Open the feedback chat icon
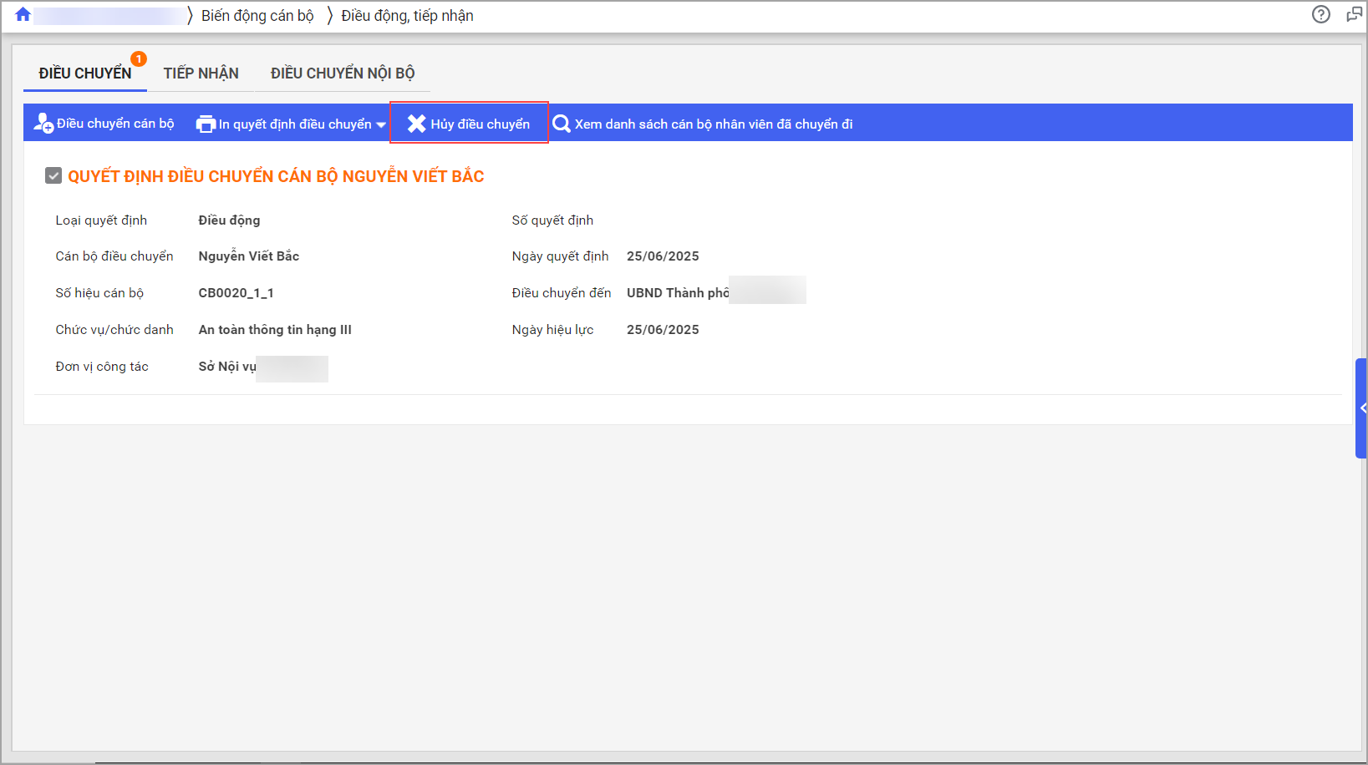Image resolution: width=1368 pixels, height=765 pixels. (x=1354, y=14)
